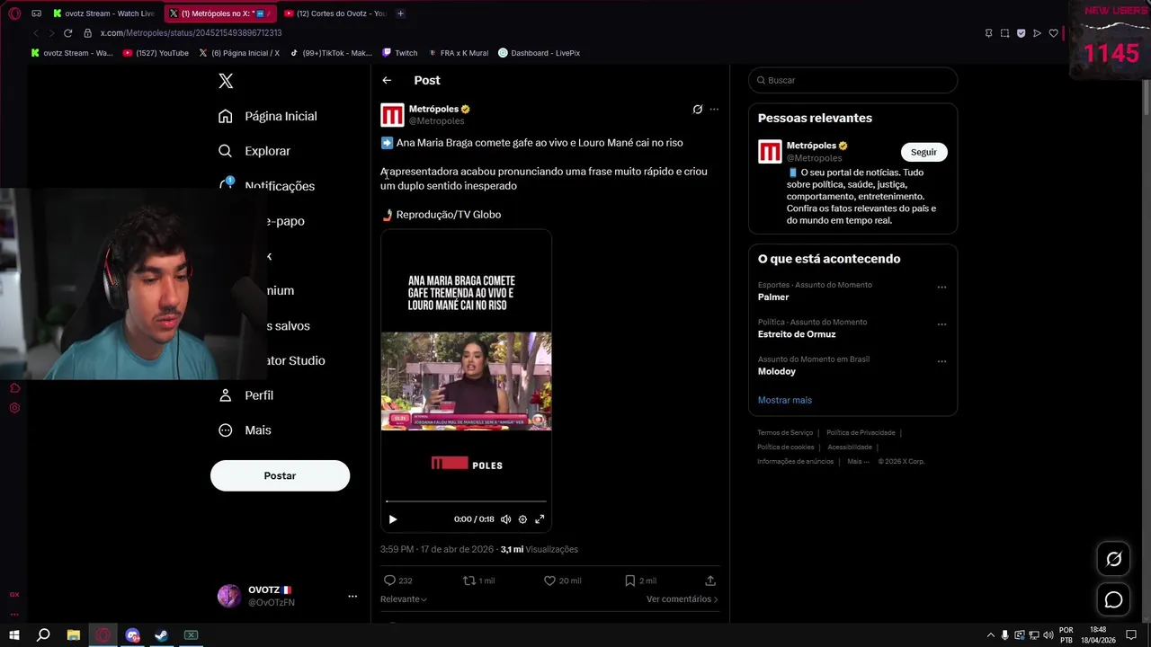Image resolution: width=1151 pixels, height=647 pixels.
Task: Click Seguir button for Metrópoles
Action: [x=923, y=152]
